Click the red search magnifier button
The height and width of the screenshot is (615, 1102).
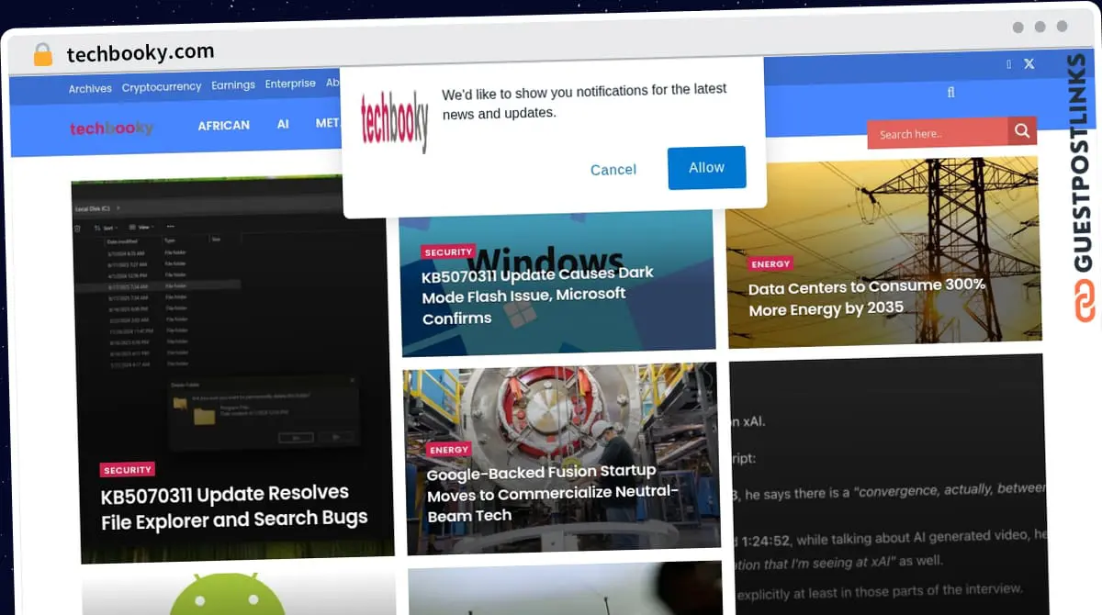(1021, 130)
